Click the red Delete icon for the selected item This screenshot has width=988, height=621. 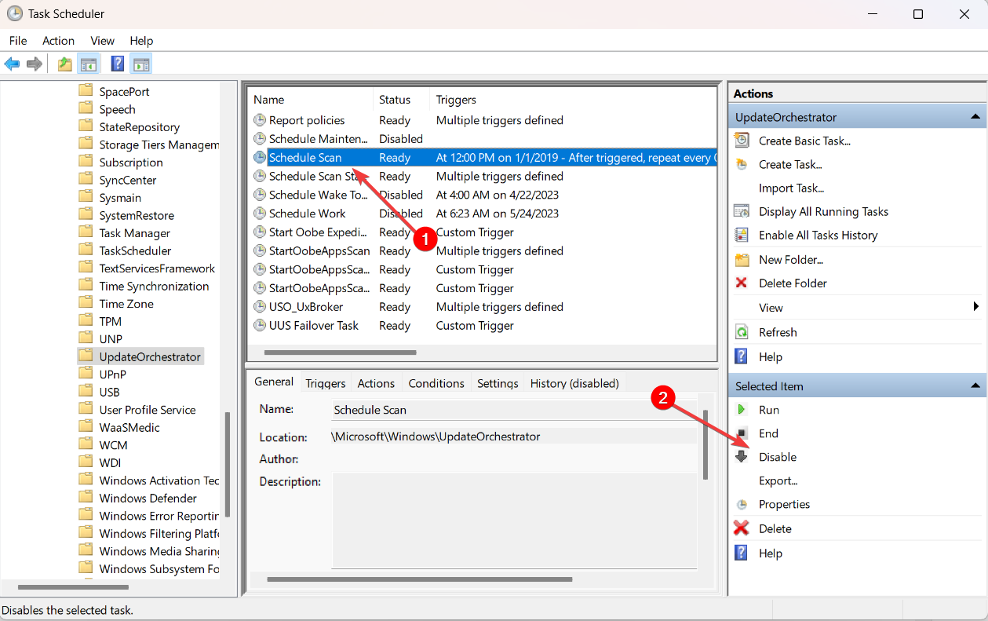(742, 528)
